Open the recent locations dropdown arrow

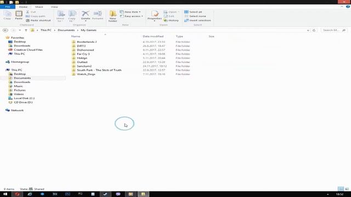point(20,30)
